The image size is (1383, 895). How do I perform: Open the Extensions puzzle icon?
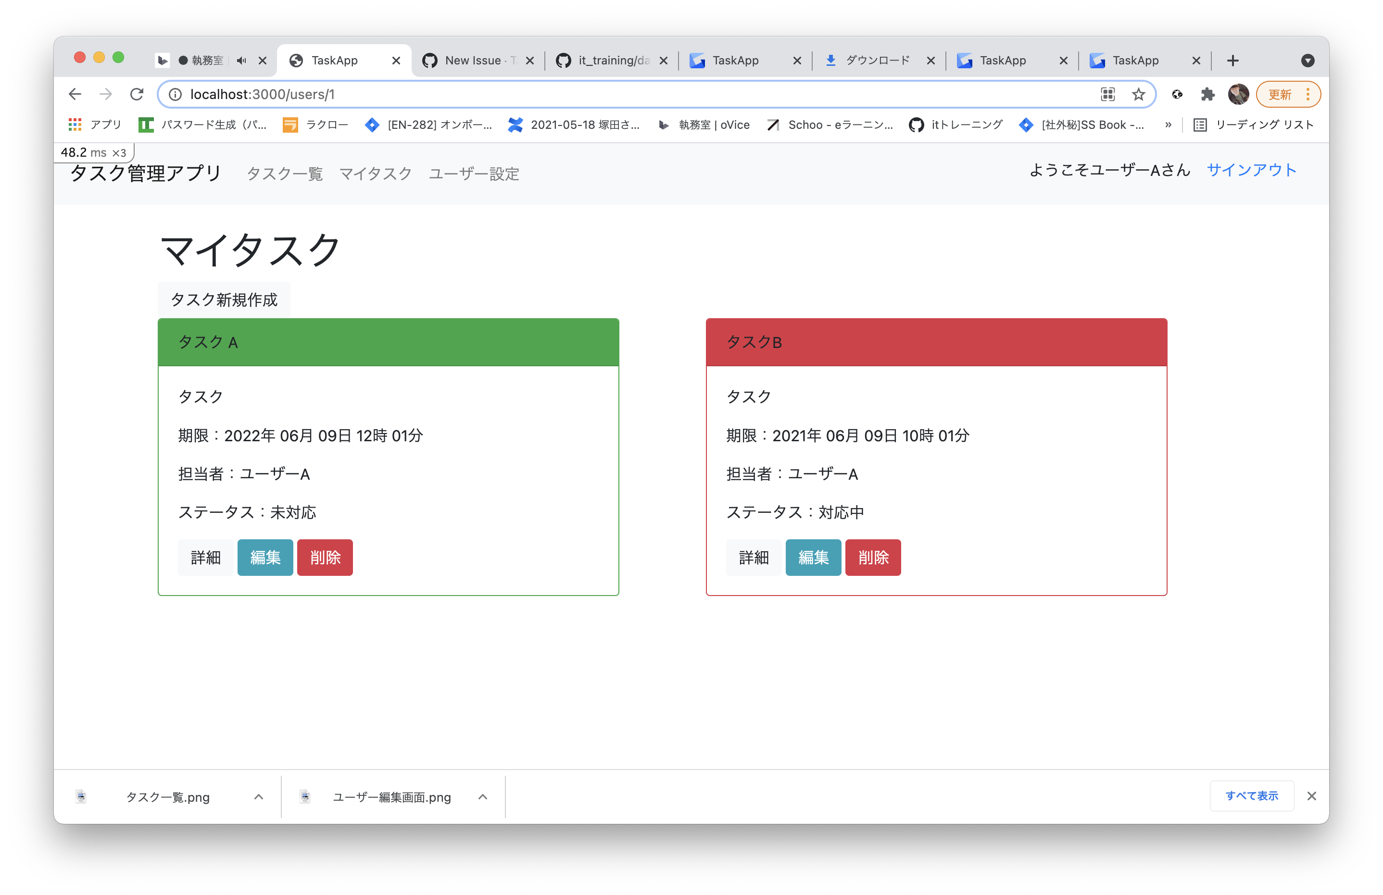[1207, 94]
